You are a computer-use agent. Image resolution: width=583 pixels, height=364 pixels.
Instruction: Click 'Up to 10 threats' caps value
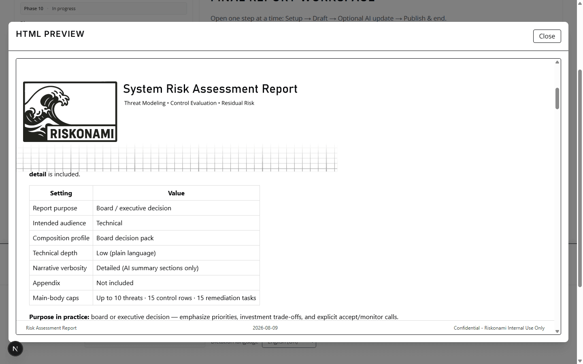pyautogui.click(x=176, y=298)
